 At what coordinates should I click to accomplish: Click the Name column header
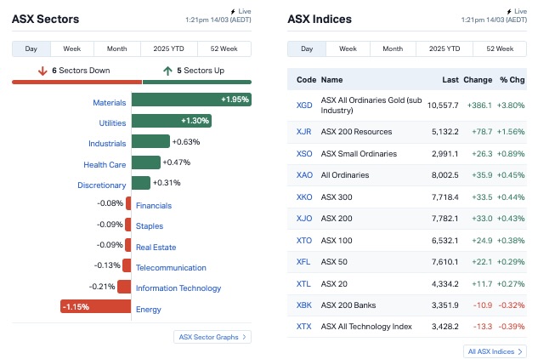tap(331, 80)
